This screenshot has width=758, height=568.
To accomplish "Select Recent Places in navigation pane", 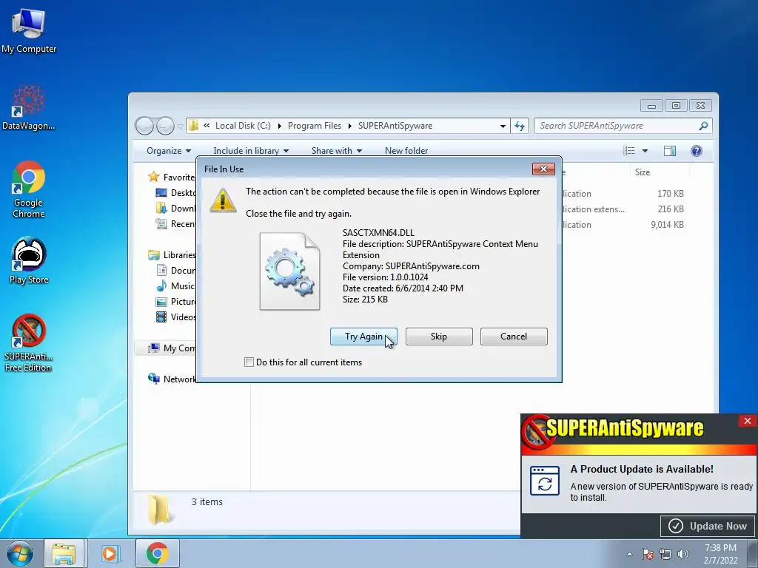I will pyautogui.click(x=176, y=223).
